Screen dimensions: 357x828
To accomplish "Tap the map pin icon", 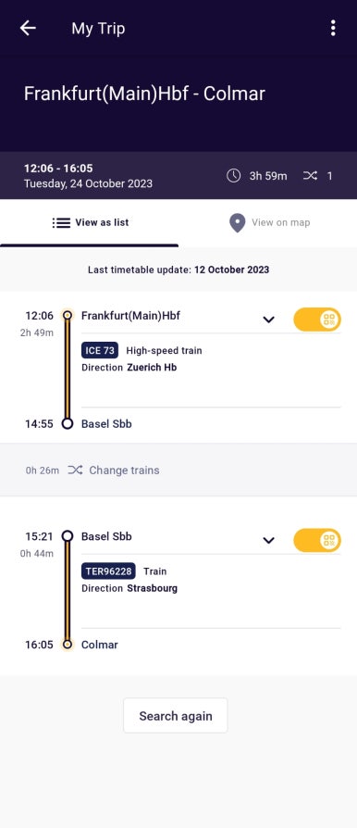I will pos(238,223).
